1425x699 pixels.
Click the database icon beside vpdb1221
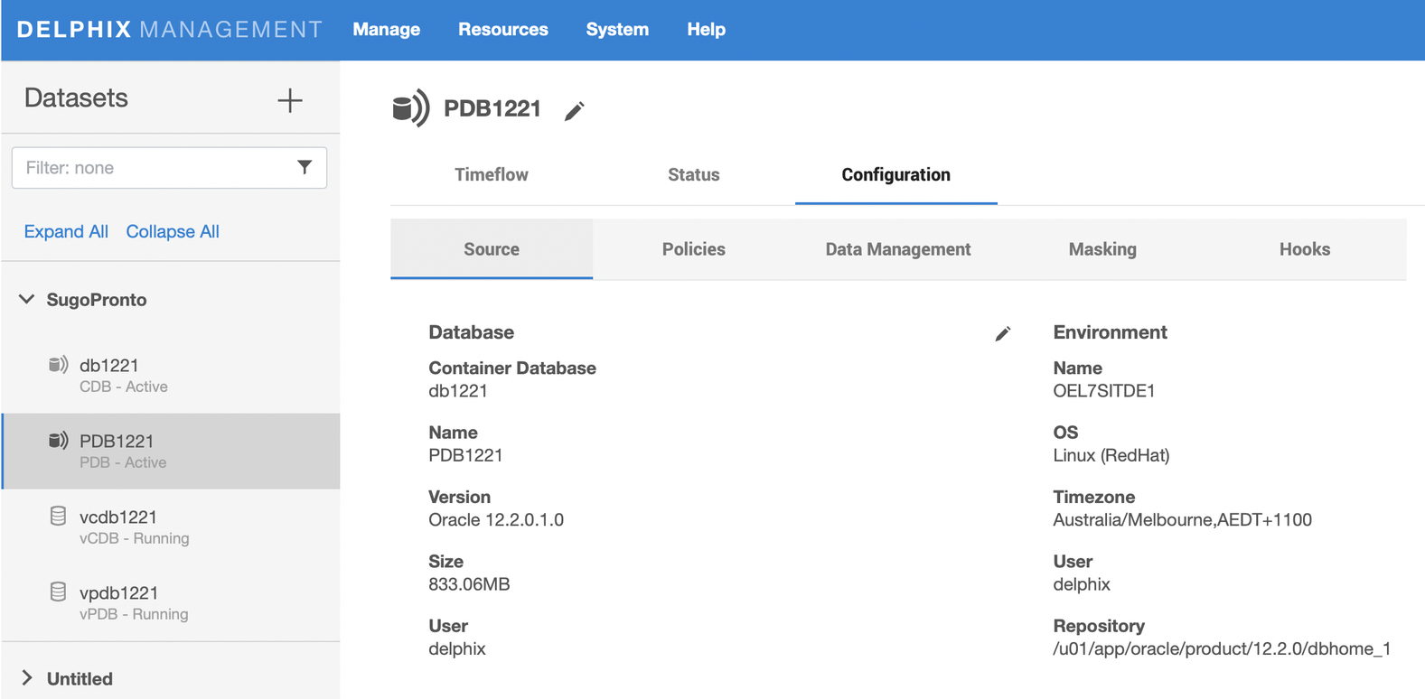(58, 592)
